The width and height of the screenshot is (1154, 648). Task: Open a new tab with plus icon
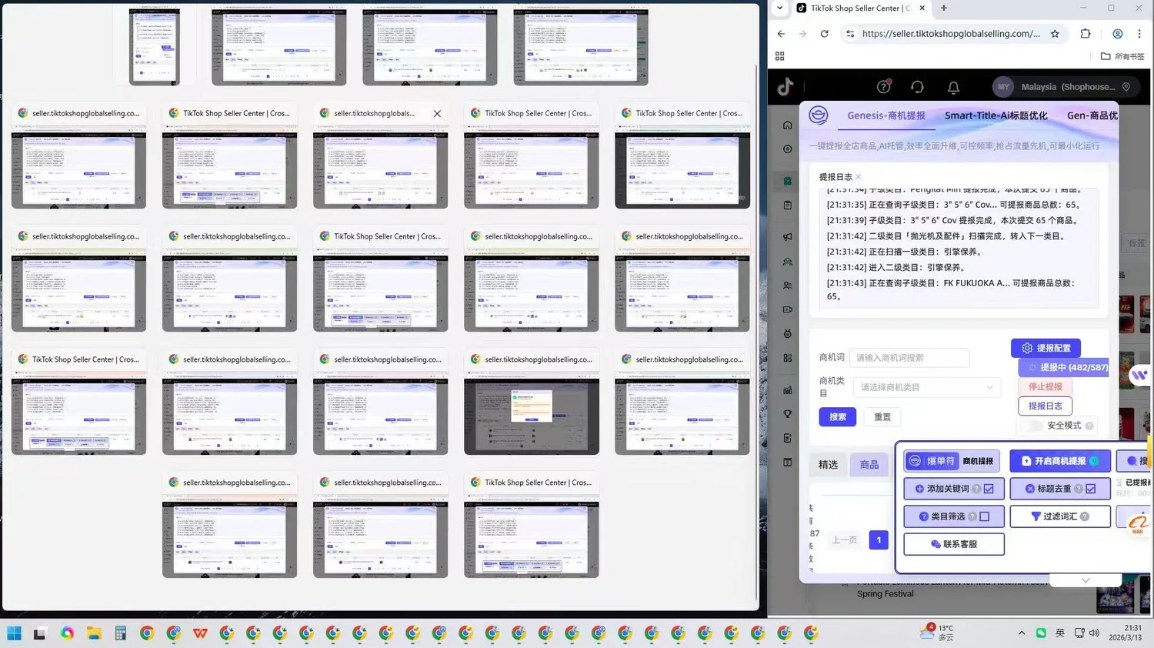coord(944,8)
